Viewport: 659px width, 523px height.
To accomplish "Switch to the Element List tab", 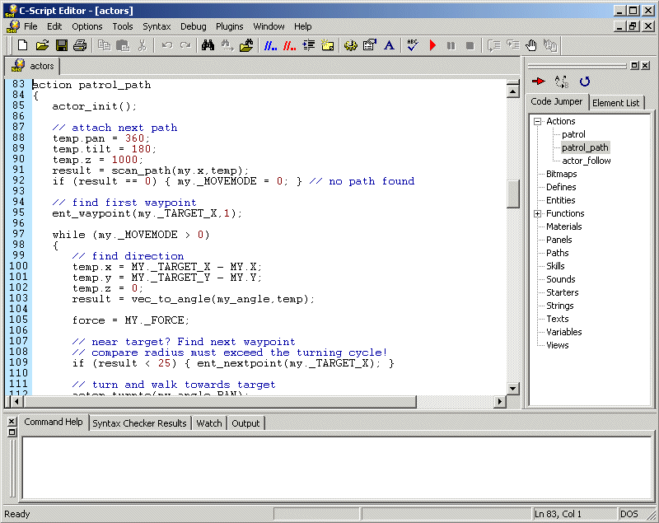I will click(615, 103).
